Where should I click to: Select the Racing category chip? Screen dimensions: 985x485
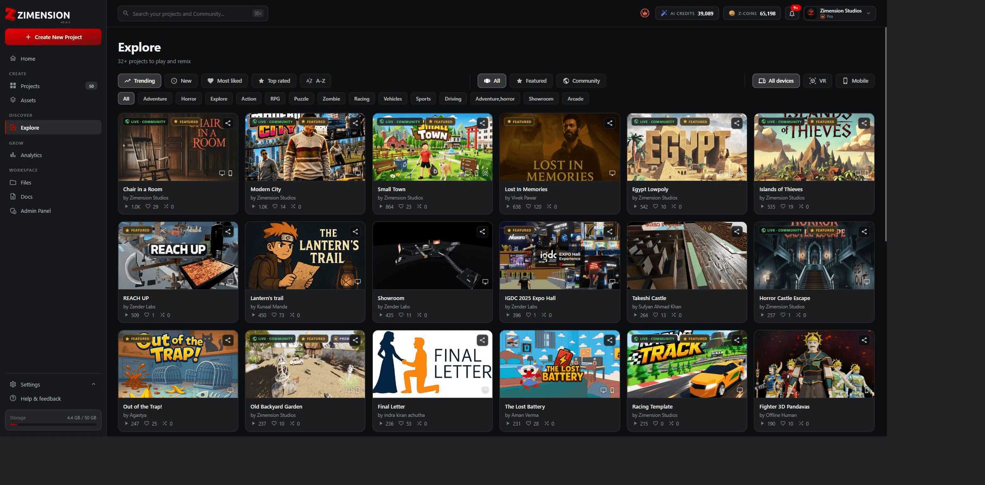(362, 99)
